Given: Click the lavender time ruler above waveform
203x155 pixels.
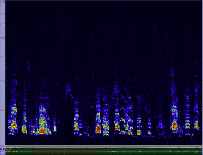Looking at the screenshot, I should pos(104,147).
